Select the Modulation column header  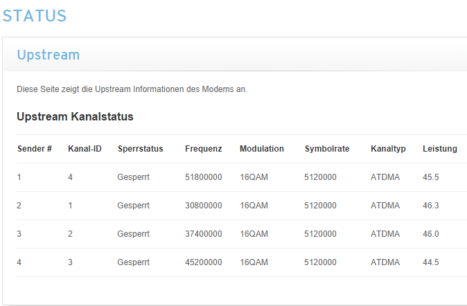262,149
